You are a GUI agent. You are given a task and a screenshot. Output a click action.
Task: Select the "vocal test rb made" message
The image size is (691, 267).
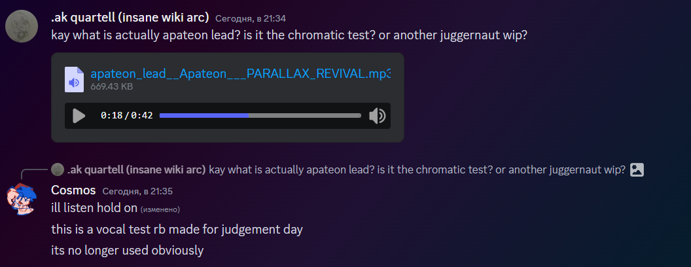click(x=177, y=230)
